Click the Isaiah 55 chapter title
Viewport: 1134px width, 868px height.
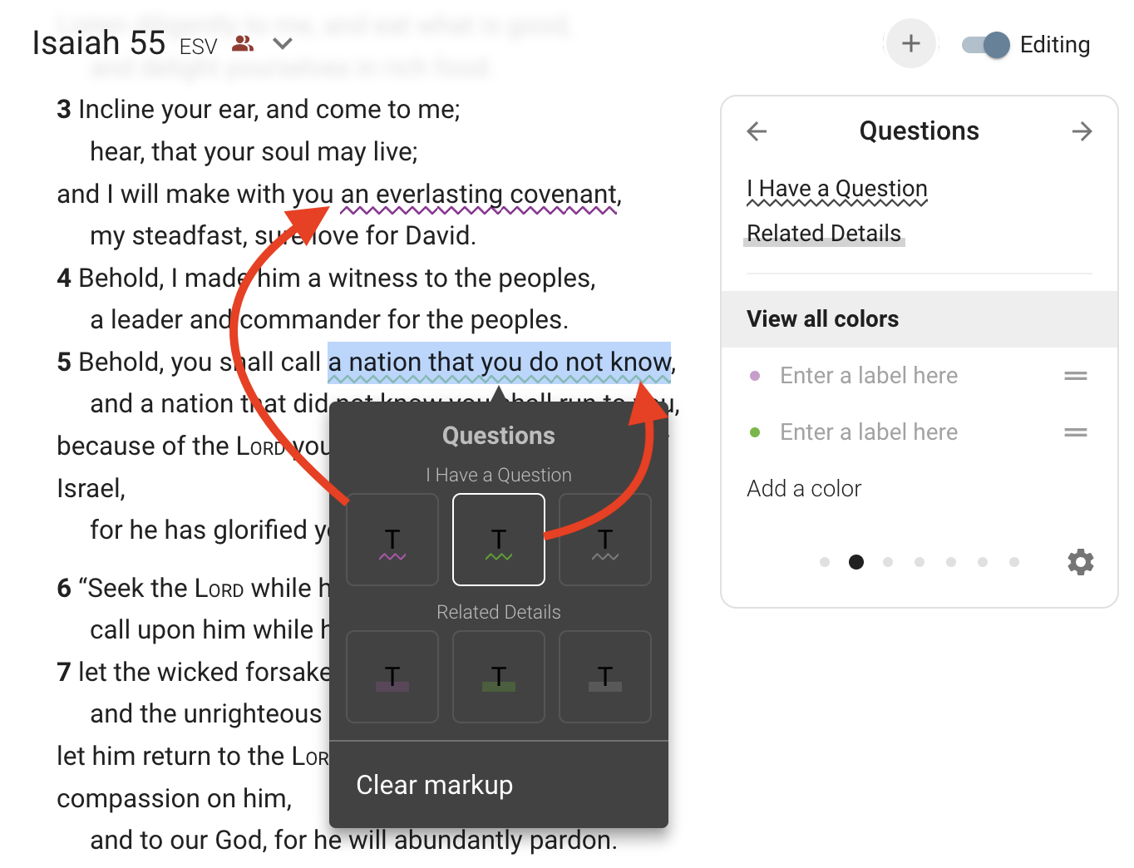point(99,42)
